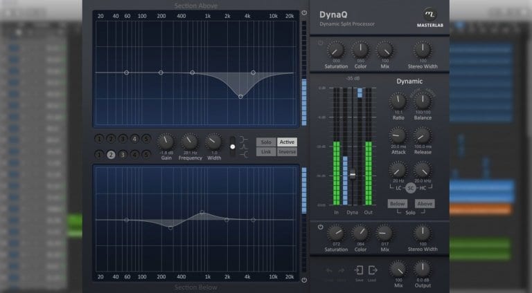Select the bell filter shape icon
This screenshot has height=293, width=532.
(244, 146)
